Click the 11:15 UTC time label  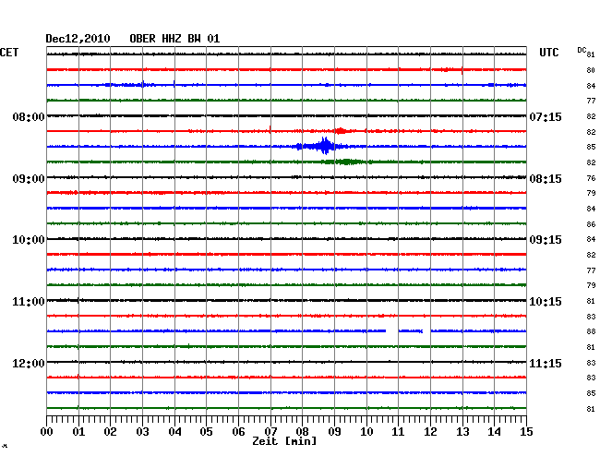coord(546,363)
